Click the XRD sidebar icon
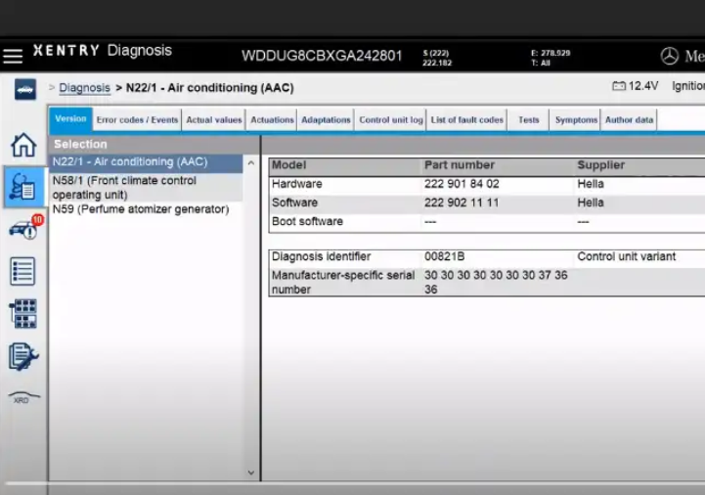The image size is (705, 495). (x=23, y=397)
